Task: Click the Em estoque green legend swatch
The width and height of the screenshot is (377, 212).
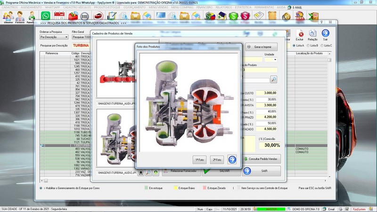Action: point(146,188)
